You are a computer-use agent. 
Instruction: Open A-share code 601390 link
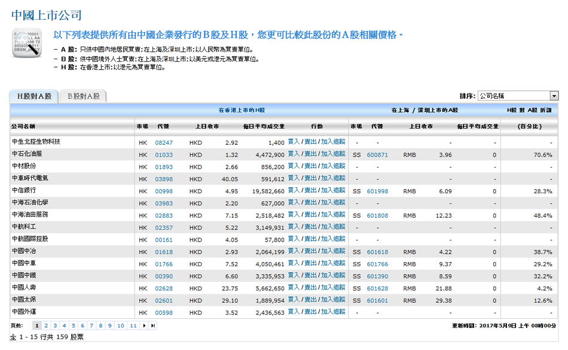[377, 276]
